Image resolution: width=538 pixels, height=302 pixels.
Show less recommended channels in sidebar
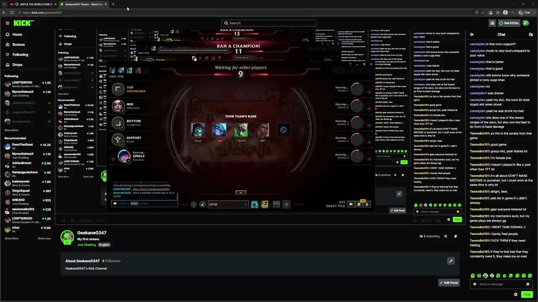pos(44,238)
